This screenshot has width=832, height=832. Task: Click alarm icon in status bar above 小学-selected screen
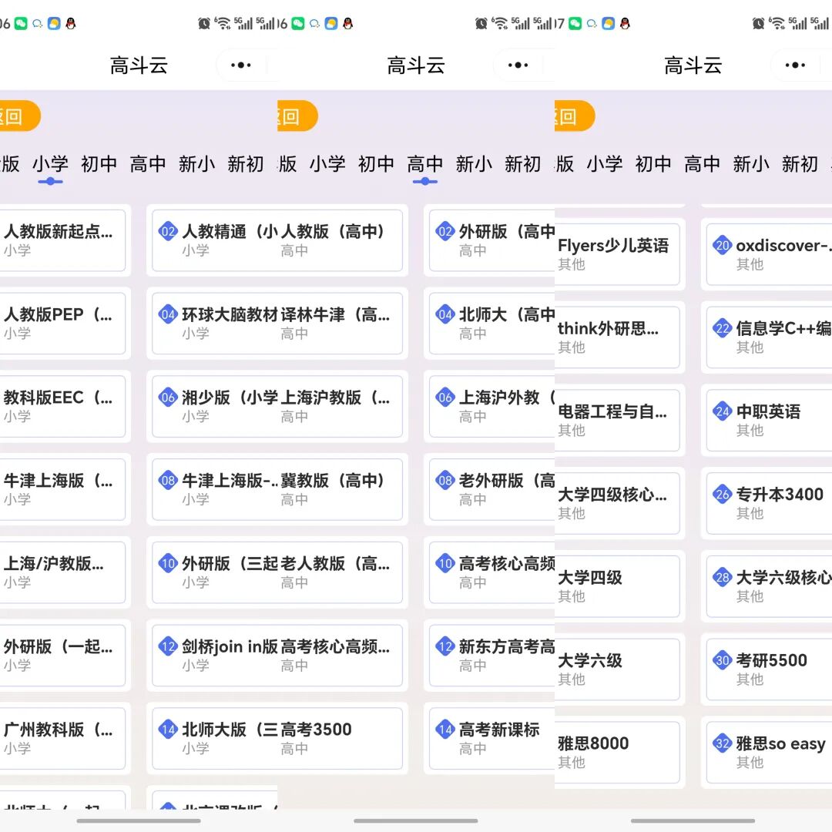pyautogui.click(x=203, y=23)
